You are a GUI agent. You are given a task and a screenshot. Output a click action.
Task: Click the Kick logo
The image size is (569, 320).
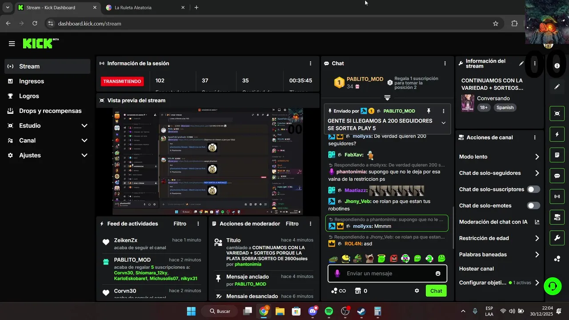tap(40, 43)
